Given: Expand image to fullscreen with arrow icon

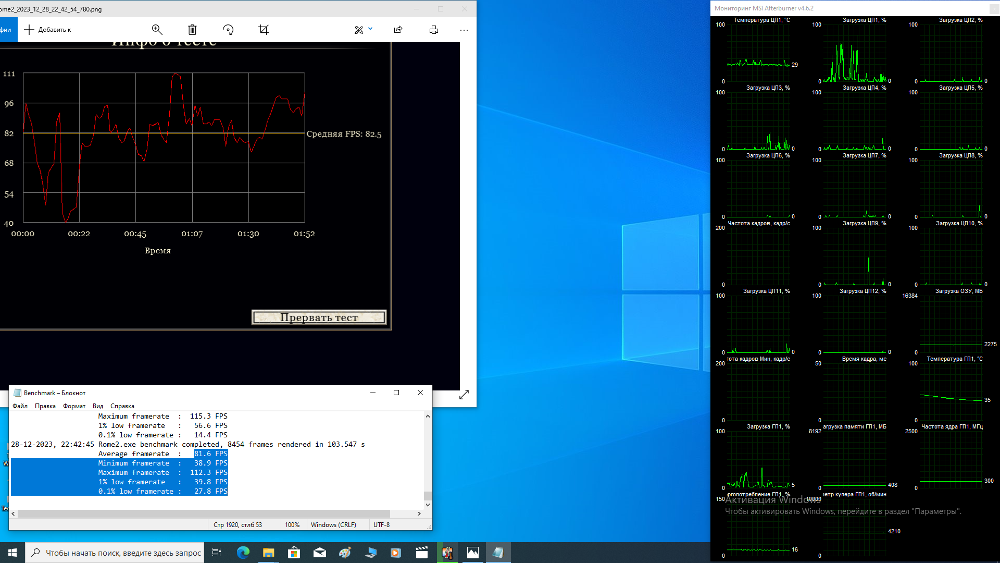Looking at the screenshot, I should (464, 395).
